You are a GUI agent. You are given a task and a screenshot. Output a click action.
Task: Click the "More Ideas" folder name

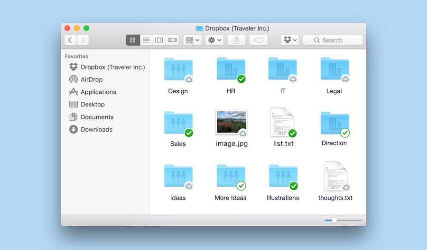pos(231,198)
